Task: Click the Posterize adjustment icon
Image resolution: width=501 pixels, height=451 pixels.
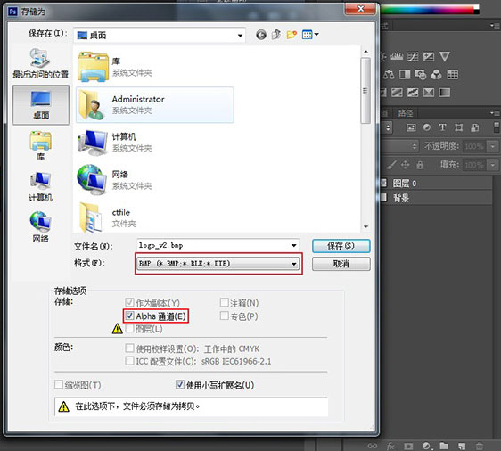Action: (397, 93)
